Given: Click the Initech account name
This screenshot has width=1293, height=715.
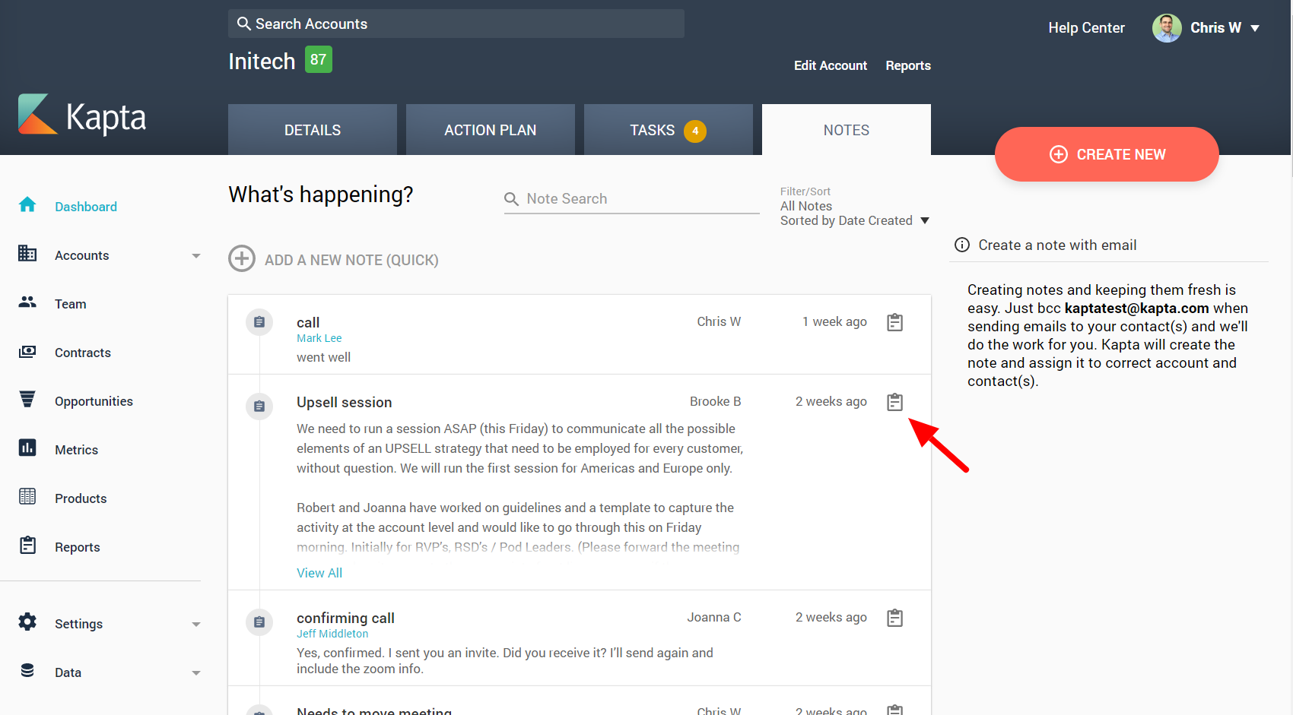Looking at the screenshot, I should click(262, 61).
